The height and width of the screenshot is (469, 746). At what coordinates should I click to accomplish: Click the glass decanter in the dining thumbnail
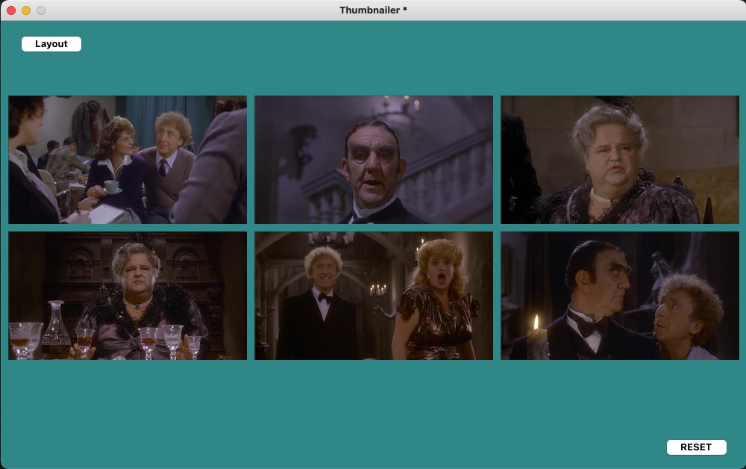pyautogui.click(x=55, y=331)
